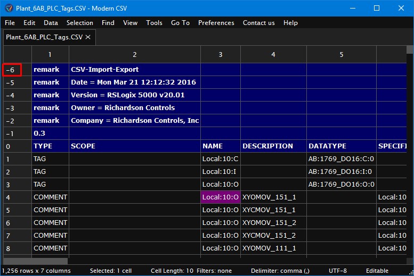Click the AB:1769_DO16:I:0 cell
The height and width of the screenshot is (276, 414).
[x=342, y=172]
